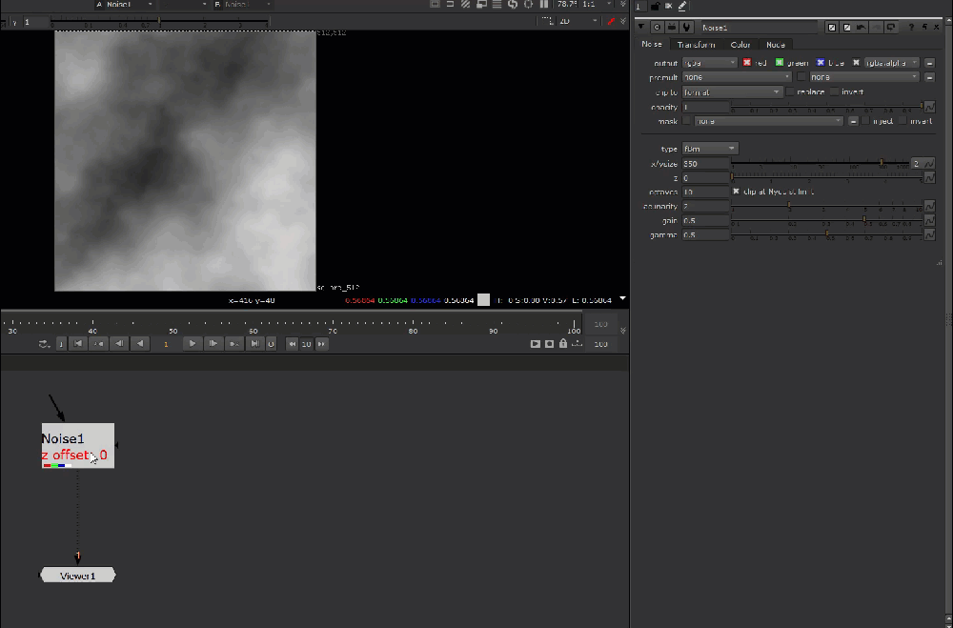
Task: Open the Noise1 wrench settings icon
Action: click(x=685, y=28)
